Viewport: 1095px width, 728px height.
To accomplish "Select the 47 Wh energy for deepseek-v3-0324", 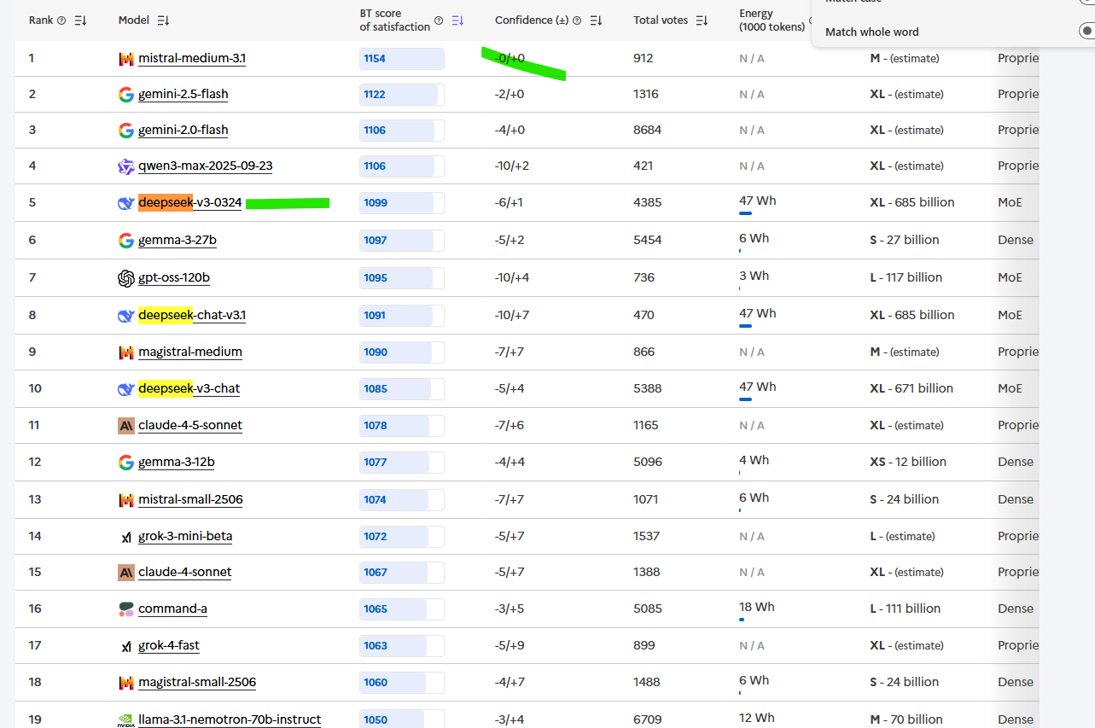I will pyautogui.click(x=758, y=201).
